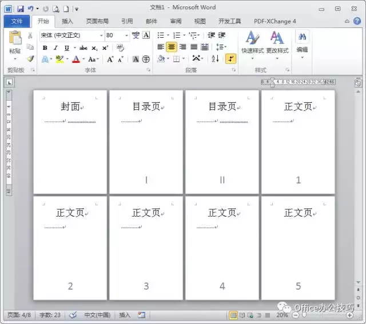This screenshot has width=366, height=324.
Task: Toggle Underline formatting
Action: [x=67, y=48]
